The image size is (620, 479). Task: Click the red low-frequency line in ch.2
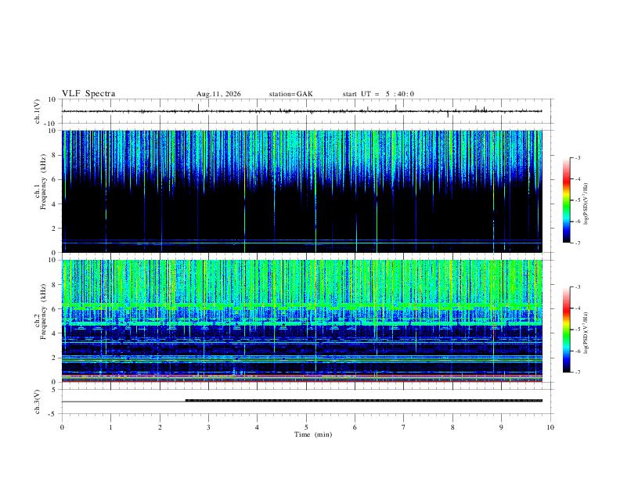tap(302, 381)
